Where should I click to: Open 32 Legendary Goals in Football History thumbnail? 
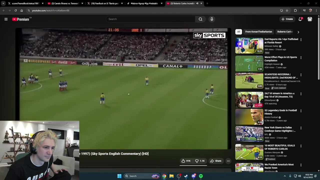point(249,117)
